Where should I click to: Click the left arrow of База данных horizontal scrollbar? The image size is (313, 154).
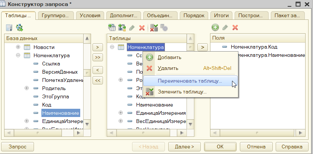(x=9, y=133)
